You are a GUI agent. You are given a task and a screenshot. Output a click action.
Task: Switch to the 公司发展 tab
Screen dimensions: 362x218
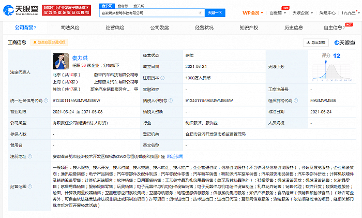pos(159,28)
